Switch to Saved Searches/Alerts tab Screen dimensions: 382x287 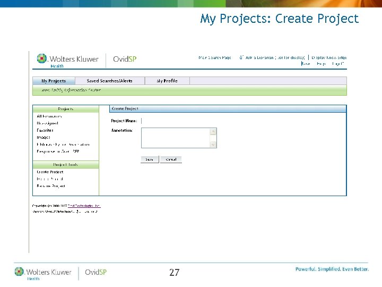[110, 81]
